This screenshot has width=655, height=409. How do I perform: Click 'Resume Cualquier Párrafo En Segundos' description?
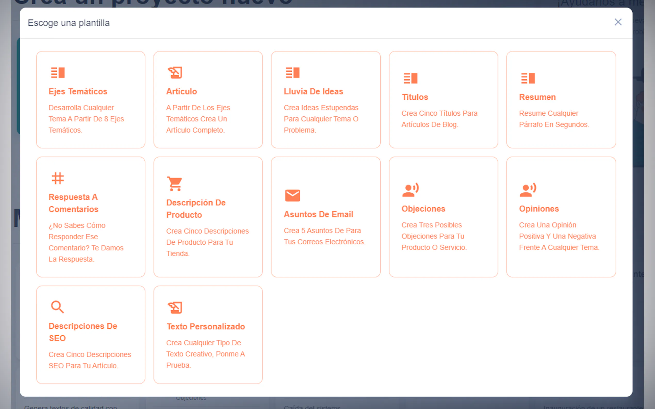pyautogui.click(x=553, y=119)
